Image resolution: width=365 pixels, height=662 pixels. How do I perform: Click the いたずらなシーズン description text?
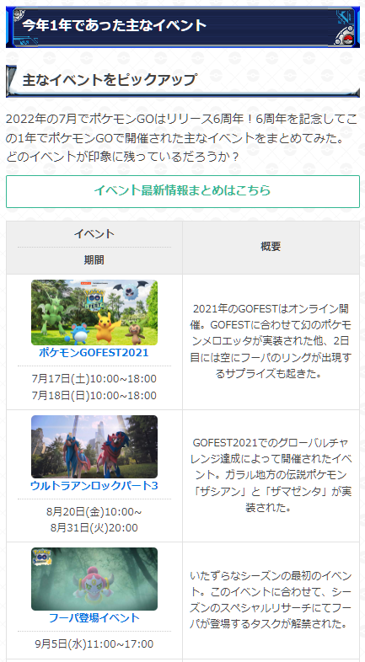tap(271, 599)
